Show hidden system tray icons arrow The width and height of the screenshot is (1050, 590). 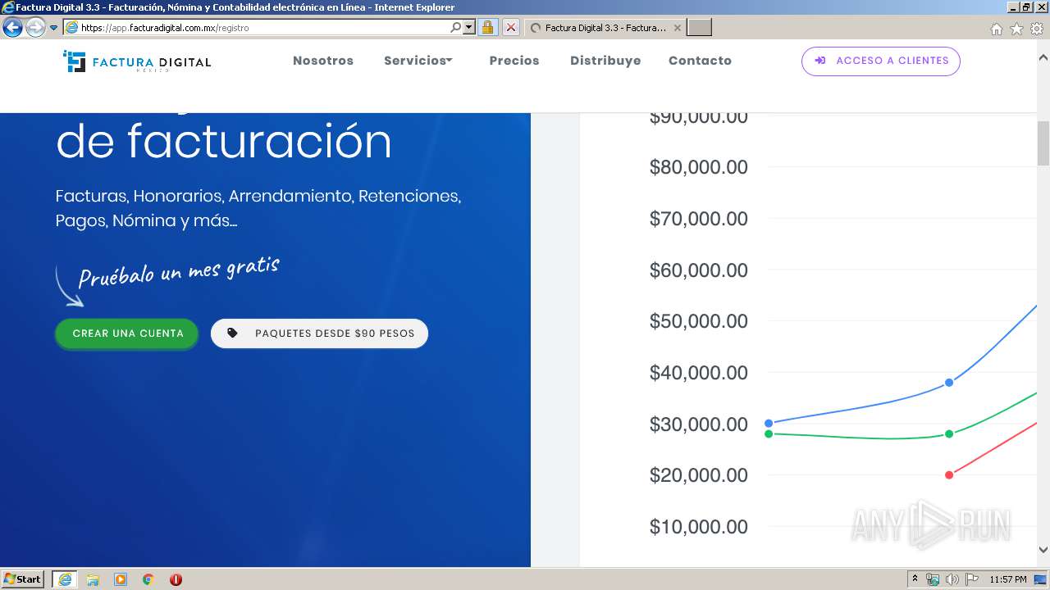(915, 579)
